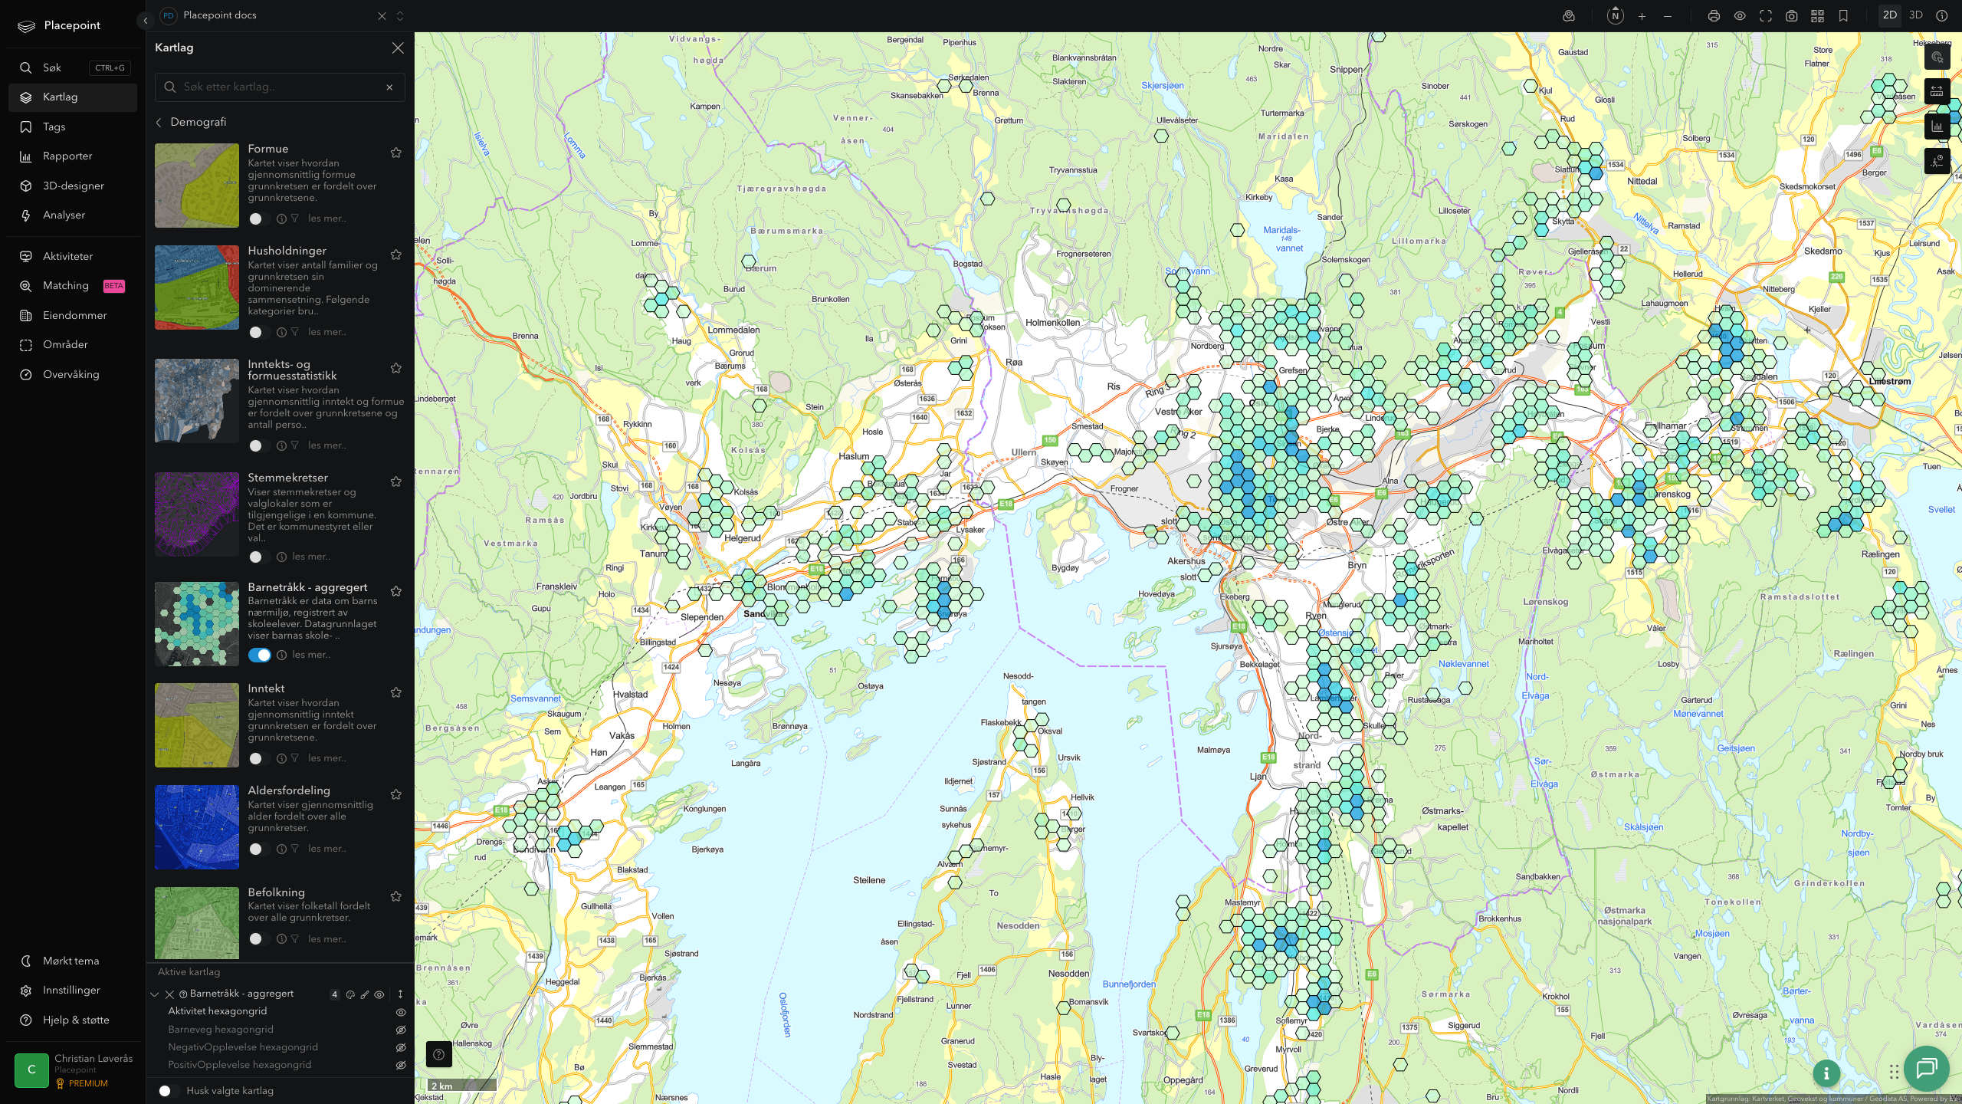
Task: Toggle Husk valgte kartlag switch
Action: pos(169,1090)
